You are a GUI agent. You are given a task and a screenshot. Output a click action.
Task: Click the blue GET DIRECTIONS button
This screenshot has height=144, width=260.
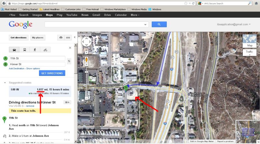[52, 73]
